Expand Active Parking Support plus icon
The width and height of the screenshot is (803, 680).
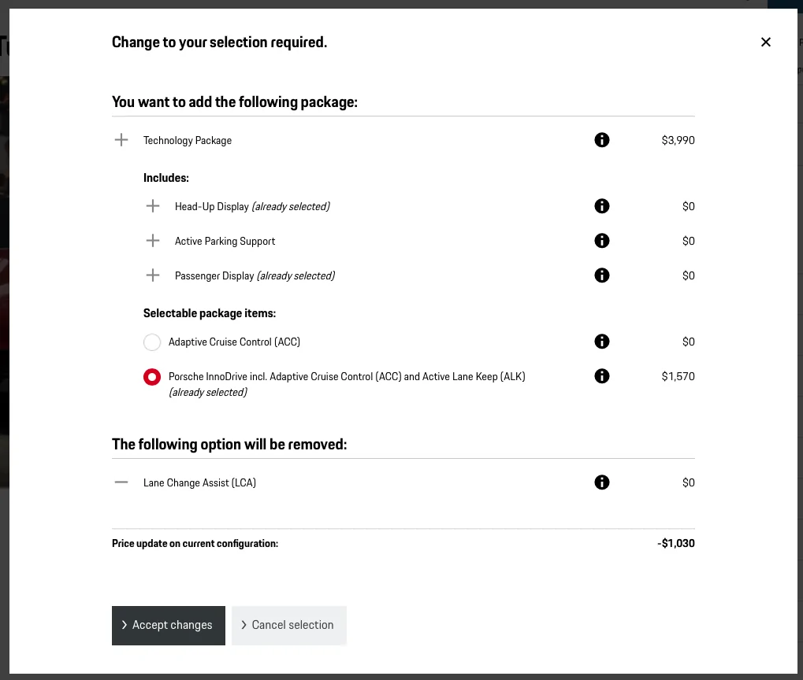pos(153,241)
